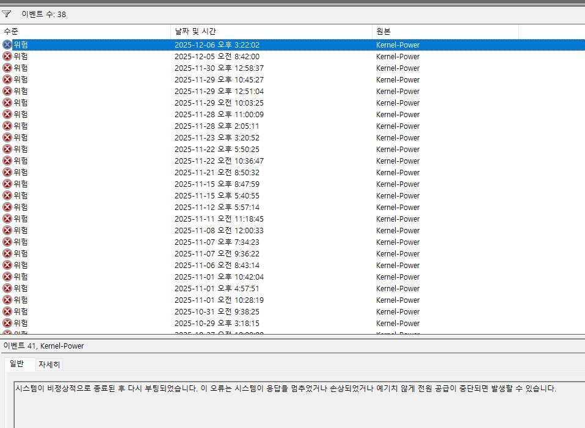Click Kernel-Power source of 2025-11-07 오전 9:36:22 event
The width and height of the screenshot is (585, 428).
398,253
